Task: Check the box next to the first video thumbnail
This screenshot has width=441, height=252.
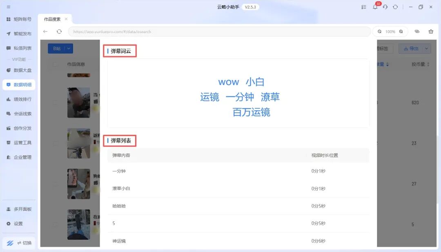Action: coord(55,103)
